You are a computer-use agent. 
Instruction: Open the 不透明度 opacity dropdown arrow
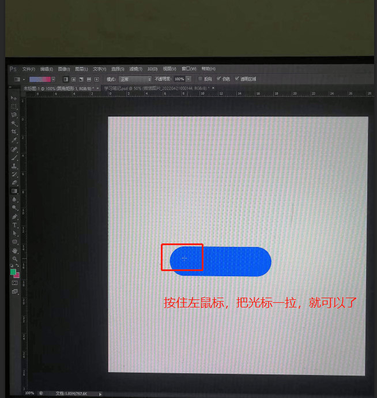click(x=188, y=79)
